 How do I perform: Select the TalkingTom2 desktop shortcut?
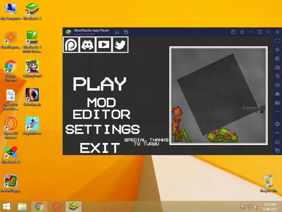(x=32, y=68)
